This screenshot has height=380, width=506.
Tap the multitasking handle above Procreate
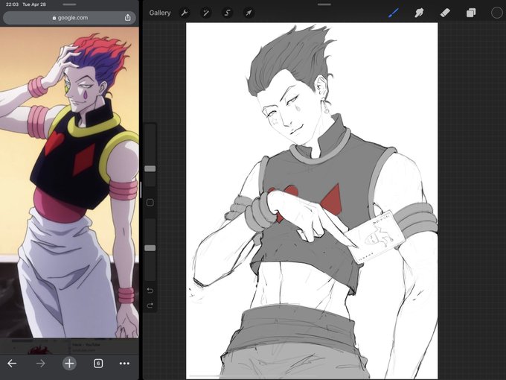324,4
